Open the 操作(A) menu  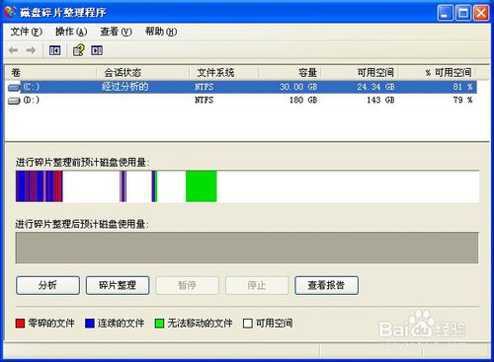(x=71, y=32)
